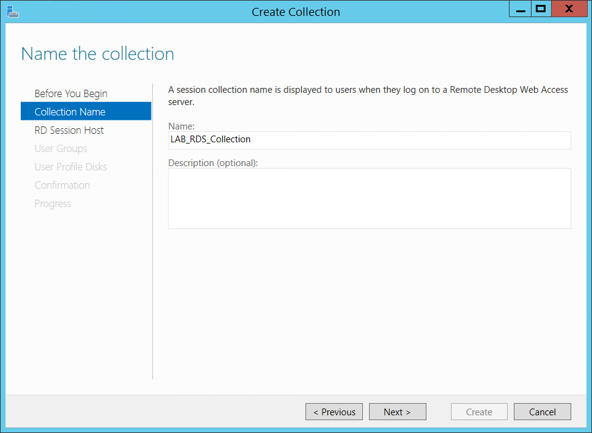This screenshot has width=592, height=433.
Task: Close the Create Collection wizard
Action: [x=569, y=9]
